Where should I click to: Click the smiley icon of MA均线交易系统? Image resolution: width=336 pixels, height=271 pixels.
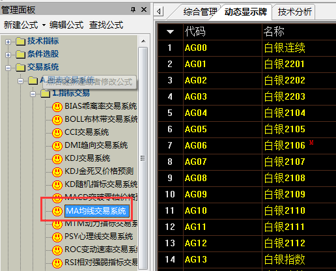[x=57, y=211]
